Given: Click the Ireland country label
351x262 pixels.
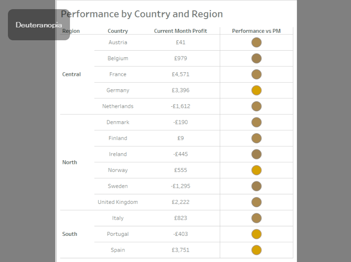Looking at the screenshot, I should point(118,154).
